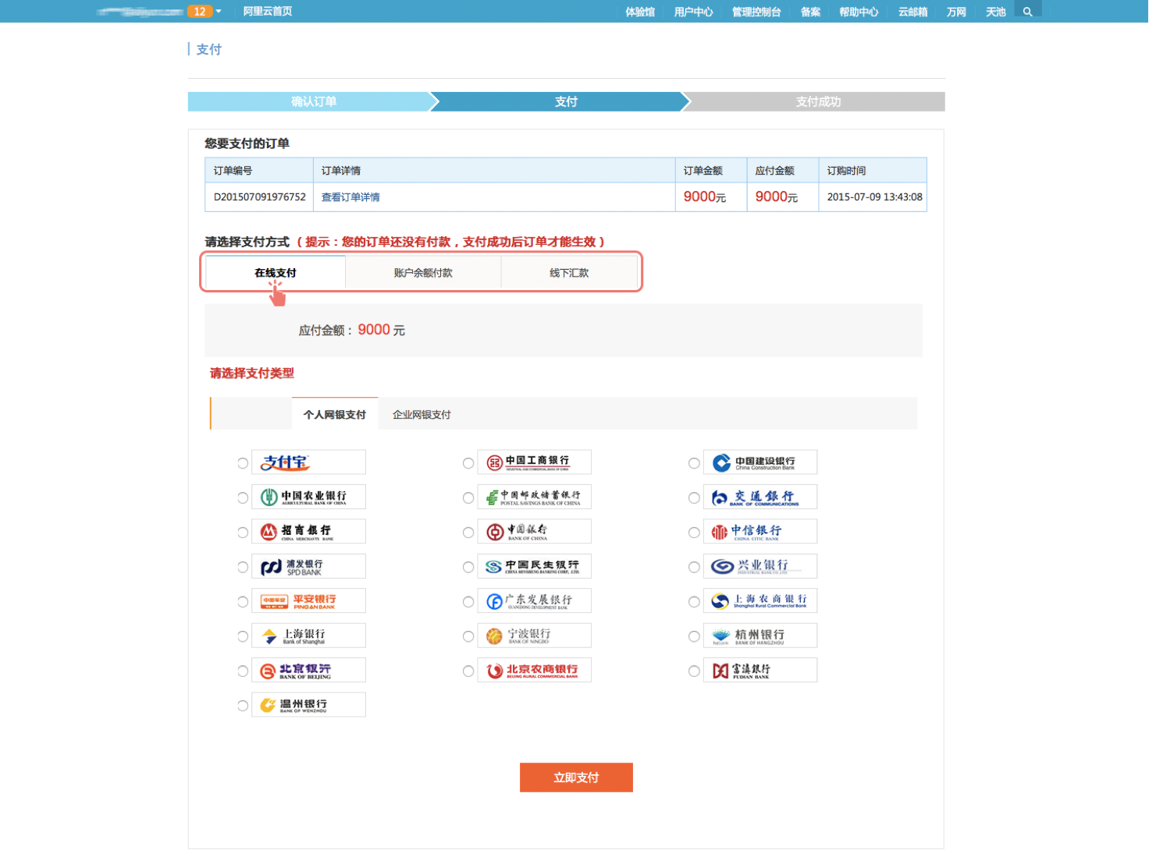Click the SPD Bank 浦发银行 logo
This screenshot has height=850, width=1149.
(308, 566)
